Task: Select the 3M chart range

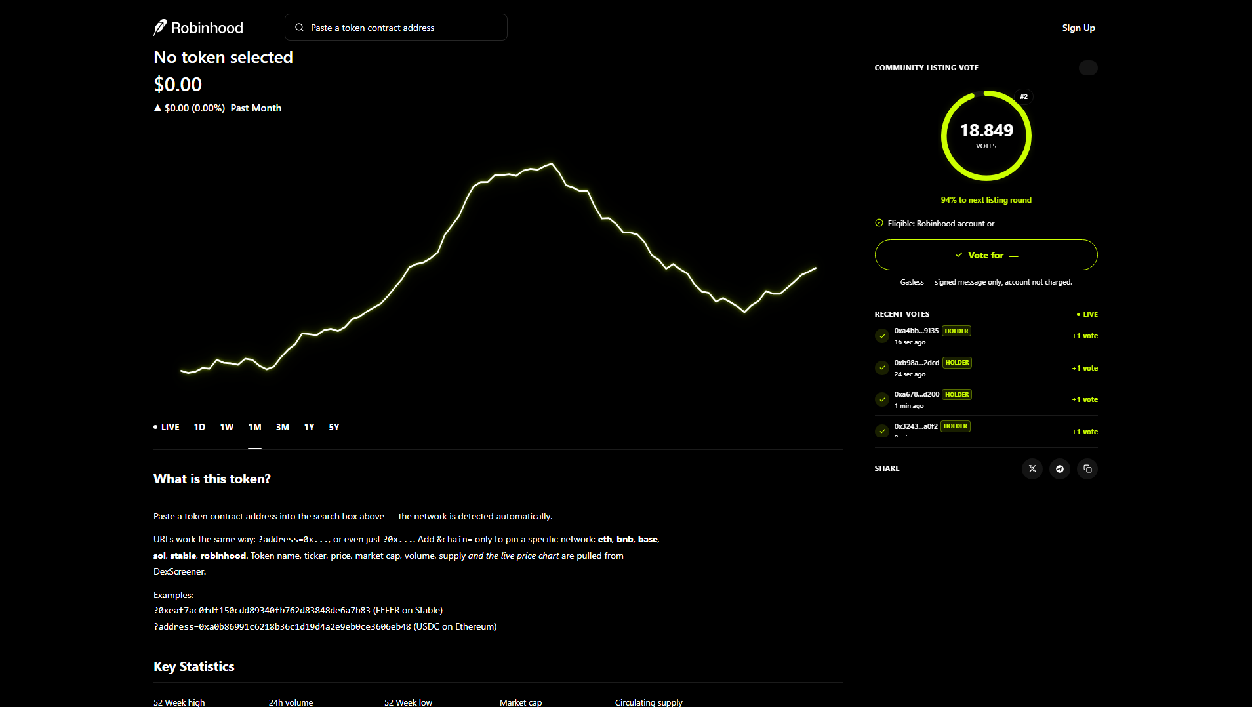Action: click(x=283, y=427)
